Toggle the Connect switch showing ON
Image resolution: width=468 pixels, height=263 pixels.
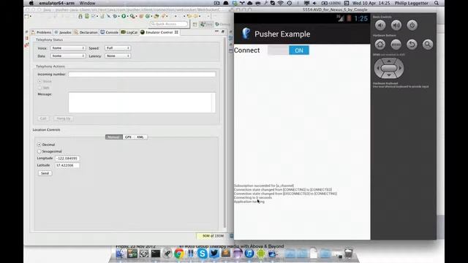coord(288,50)
